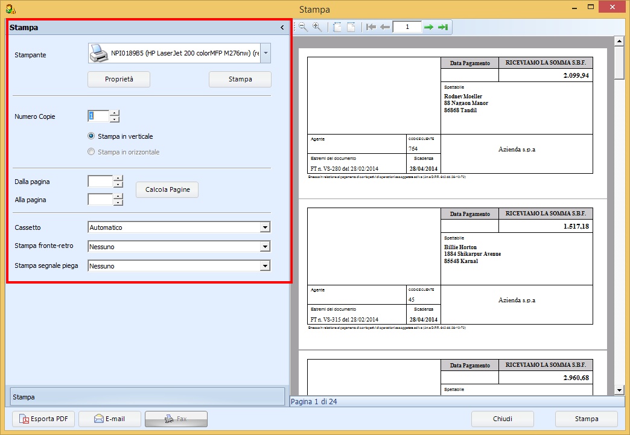Open the Cassetto dropdown set to Automatico
This screenshot has width=630, height=435.
(x=266, y=227)
